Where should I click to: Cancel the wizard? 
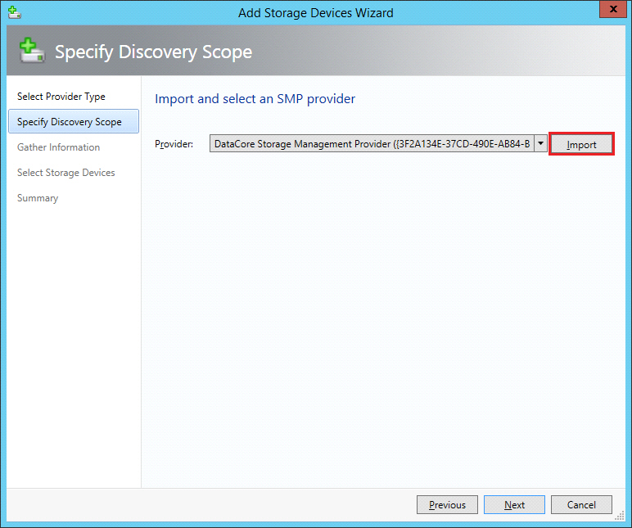point(581,504)
